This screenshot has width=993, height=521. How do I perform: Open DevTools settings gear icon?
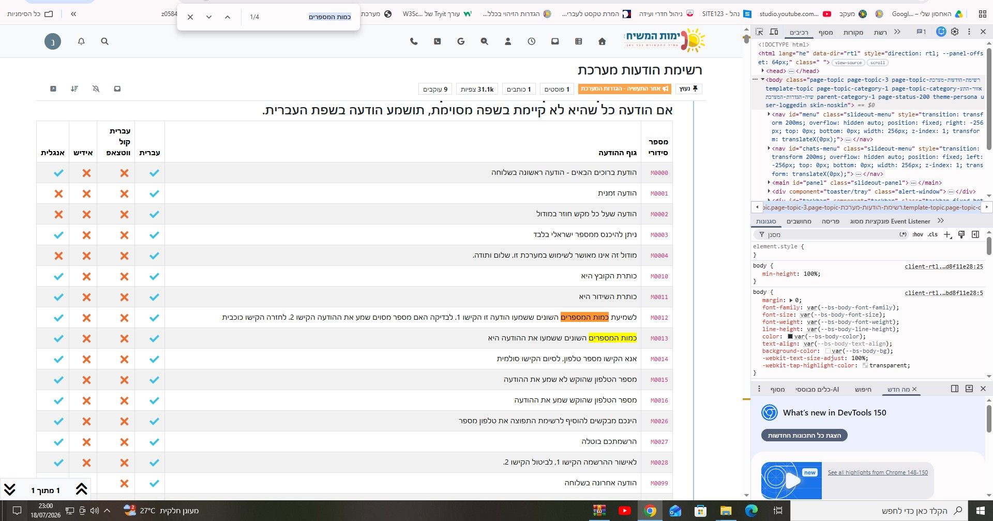pyautogui.click(x=955, y=32)
